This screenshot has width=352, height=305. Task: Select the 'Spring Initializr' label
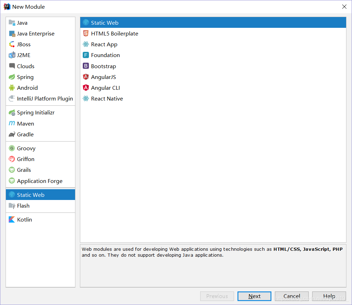click(36, 113)
